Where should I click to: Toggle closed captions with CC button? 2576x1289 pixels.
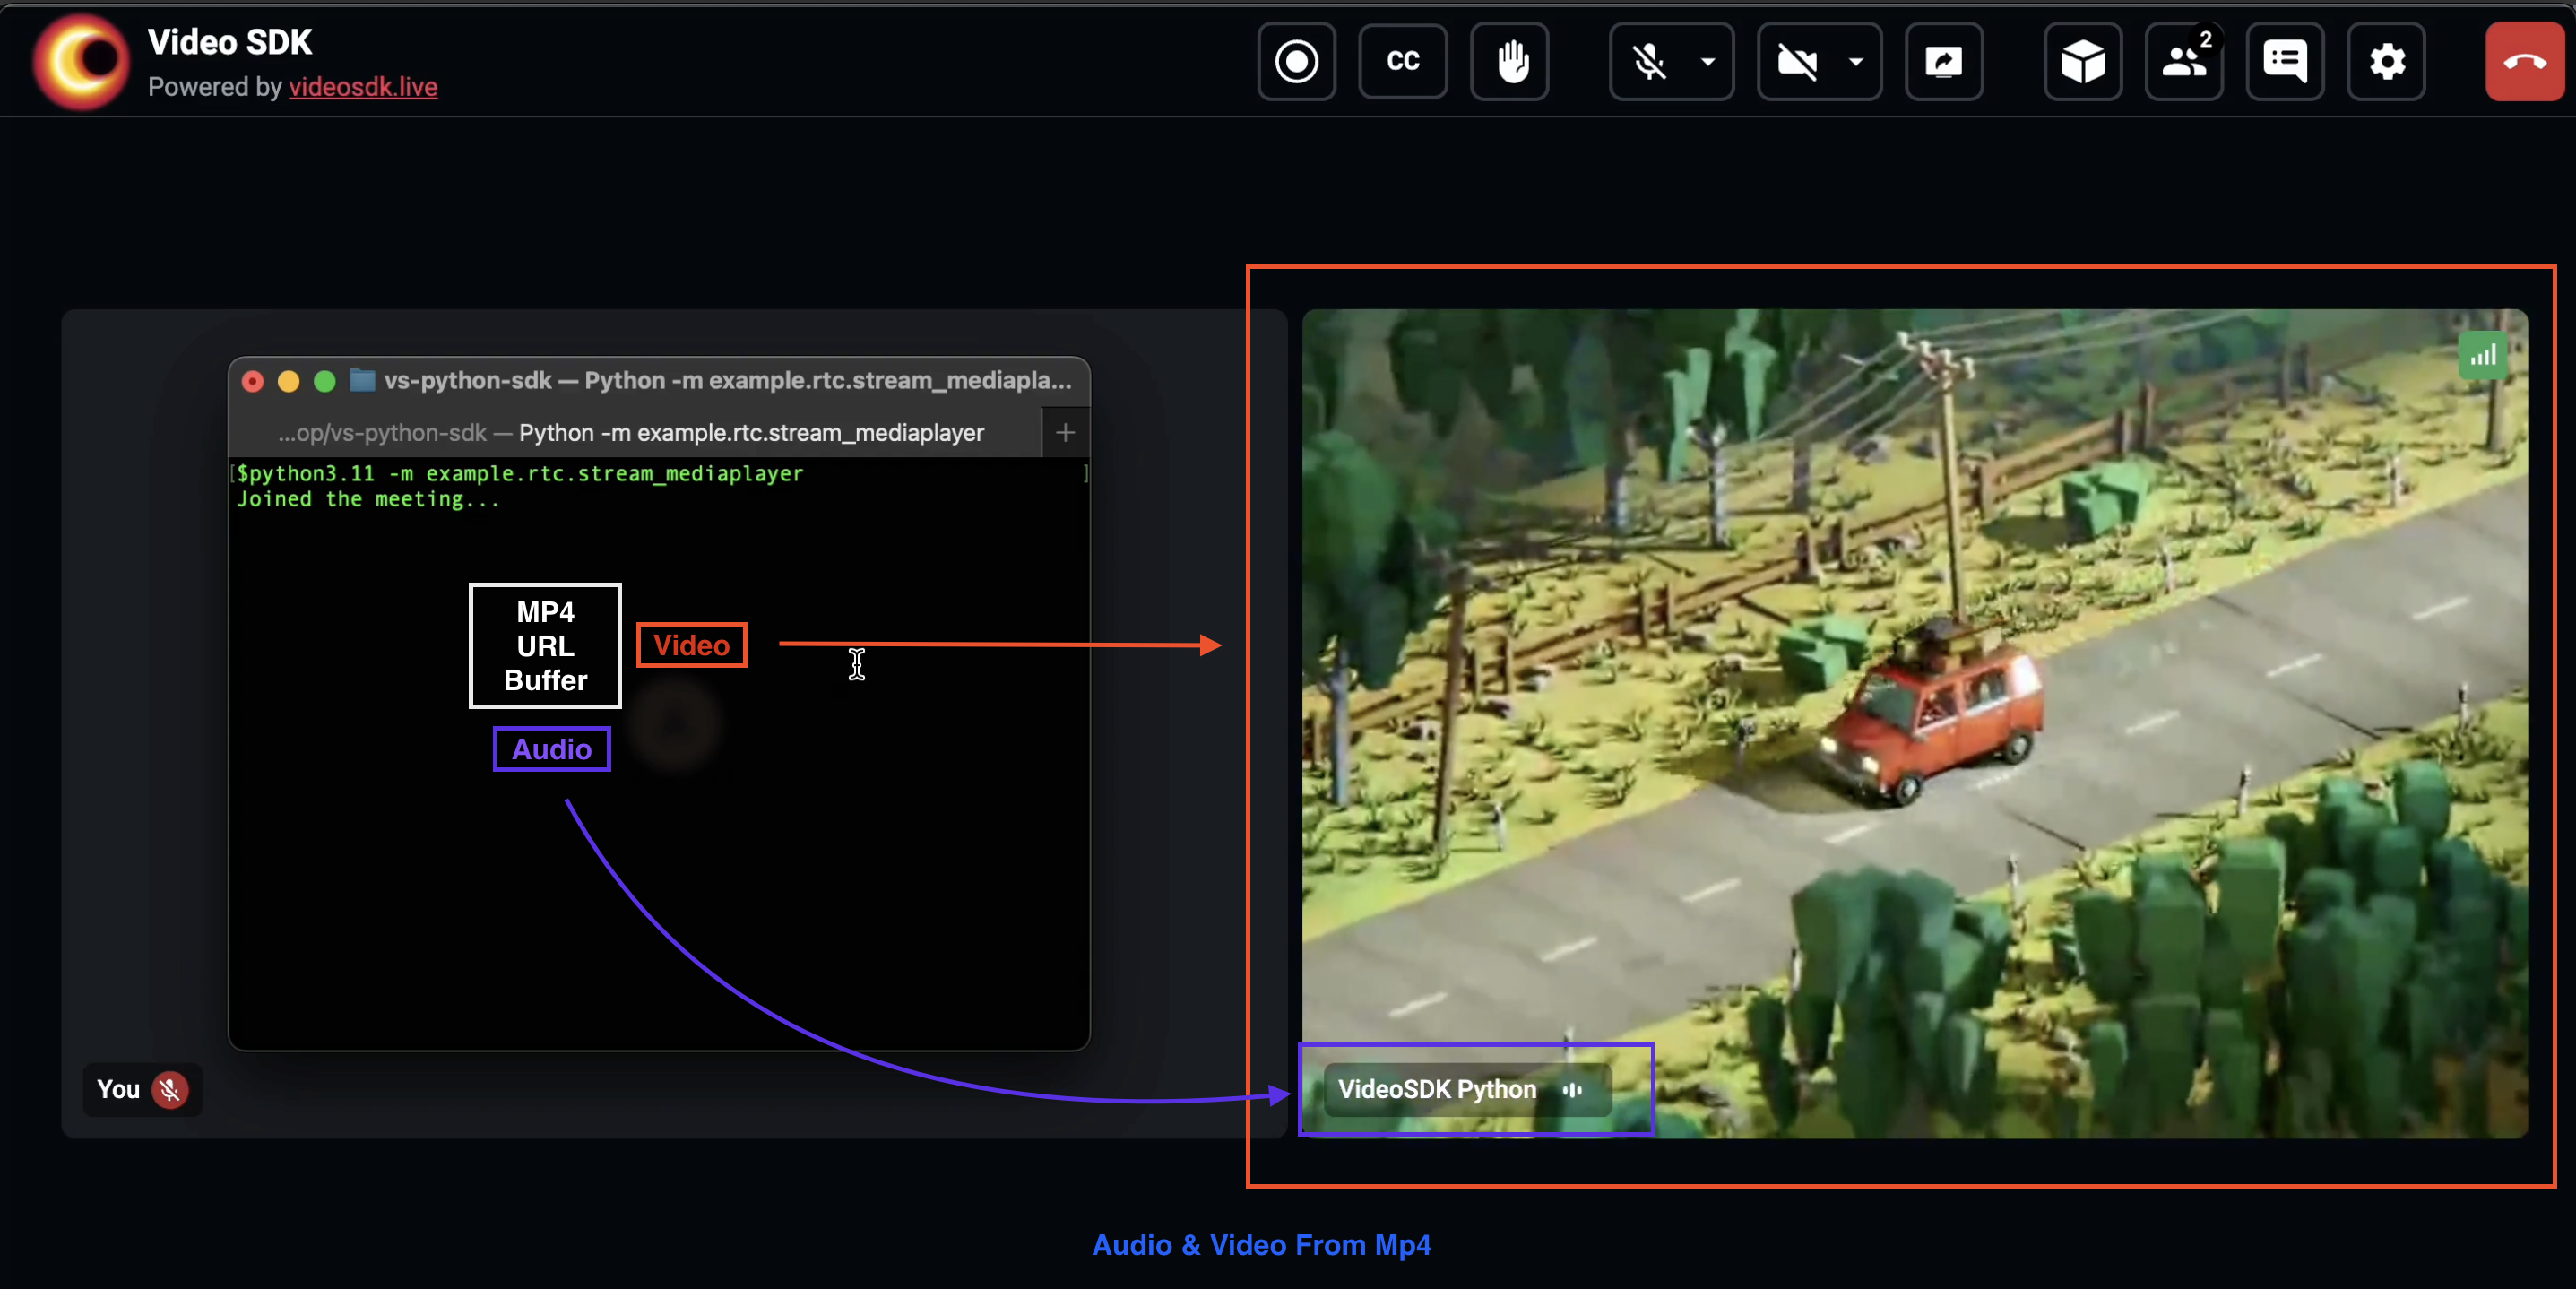point(1402,62)
